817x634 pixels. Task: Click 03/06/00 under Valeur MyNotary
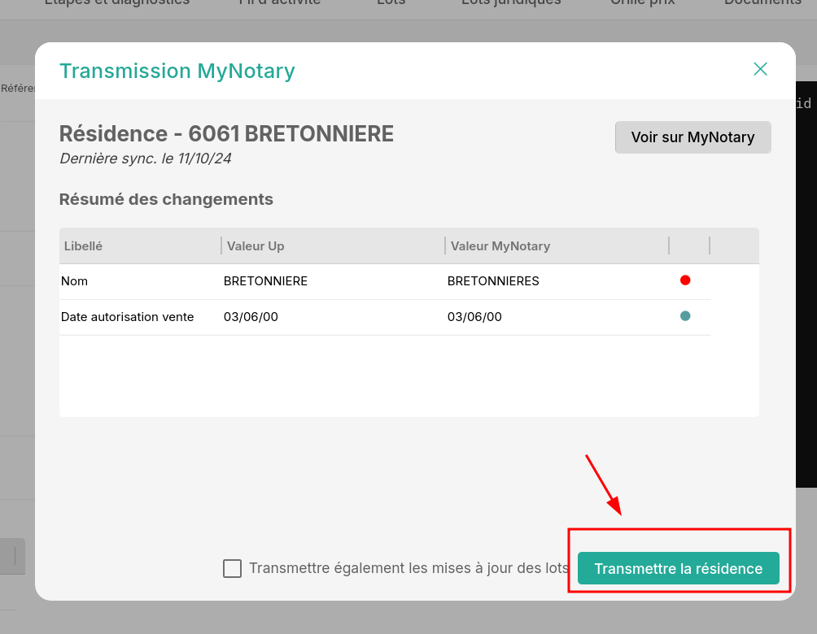pyautogui.click(x=474, y=317)
